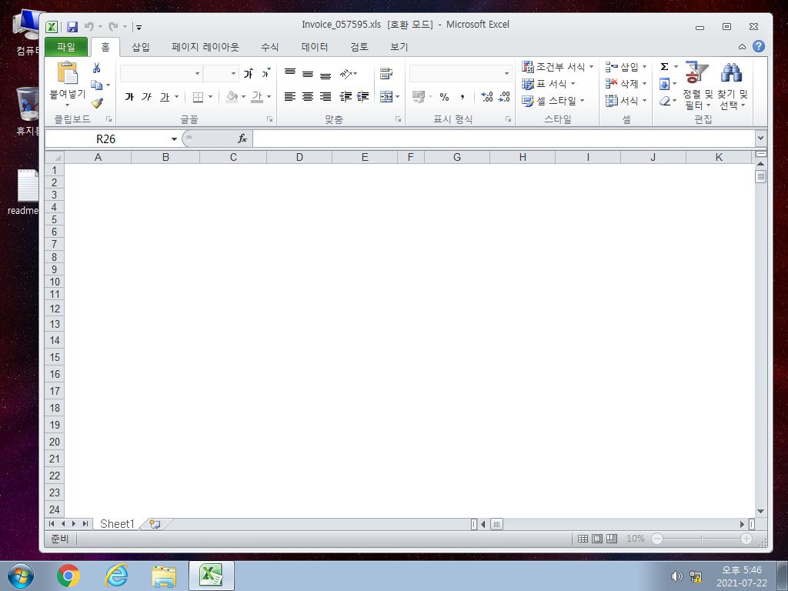
Task: Open Chrome from the taskbar
Action: coord(68,576)
